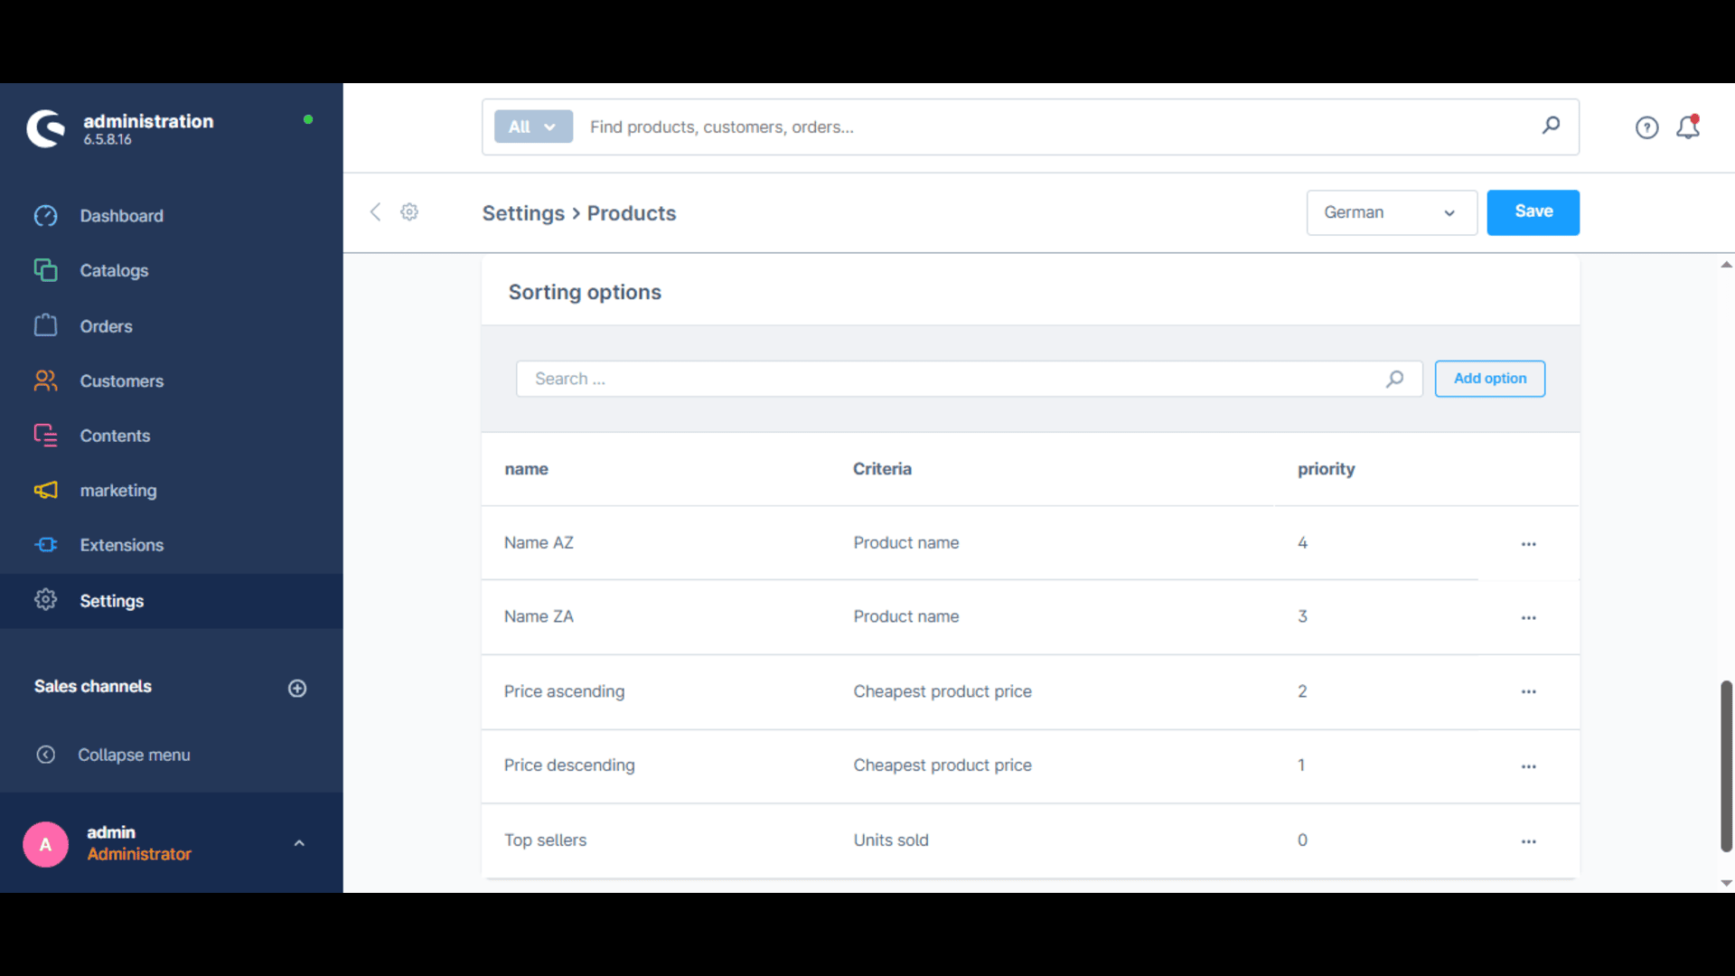Click the Extensions plug icon

pos(45,545)
